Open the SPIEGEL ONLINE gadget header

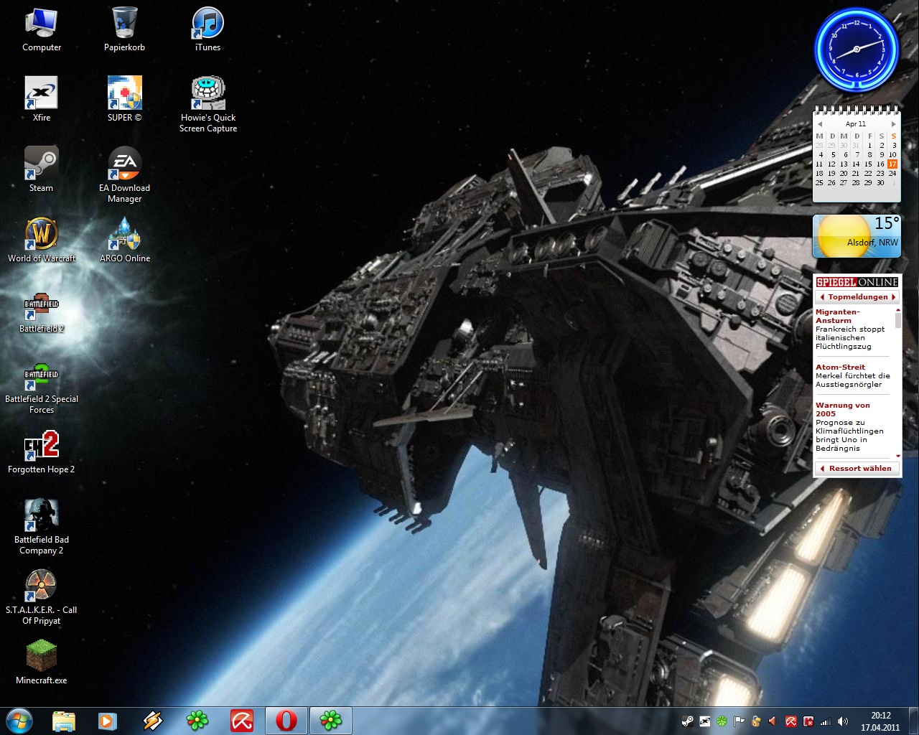click(857, 282)
